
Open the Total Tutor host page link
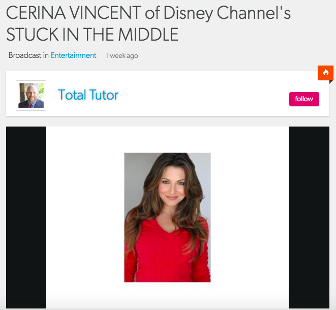[x=88, y=95]
